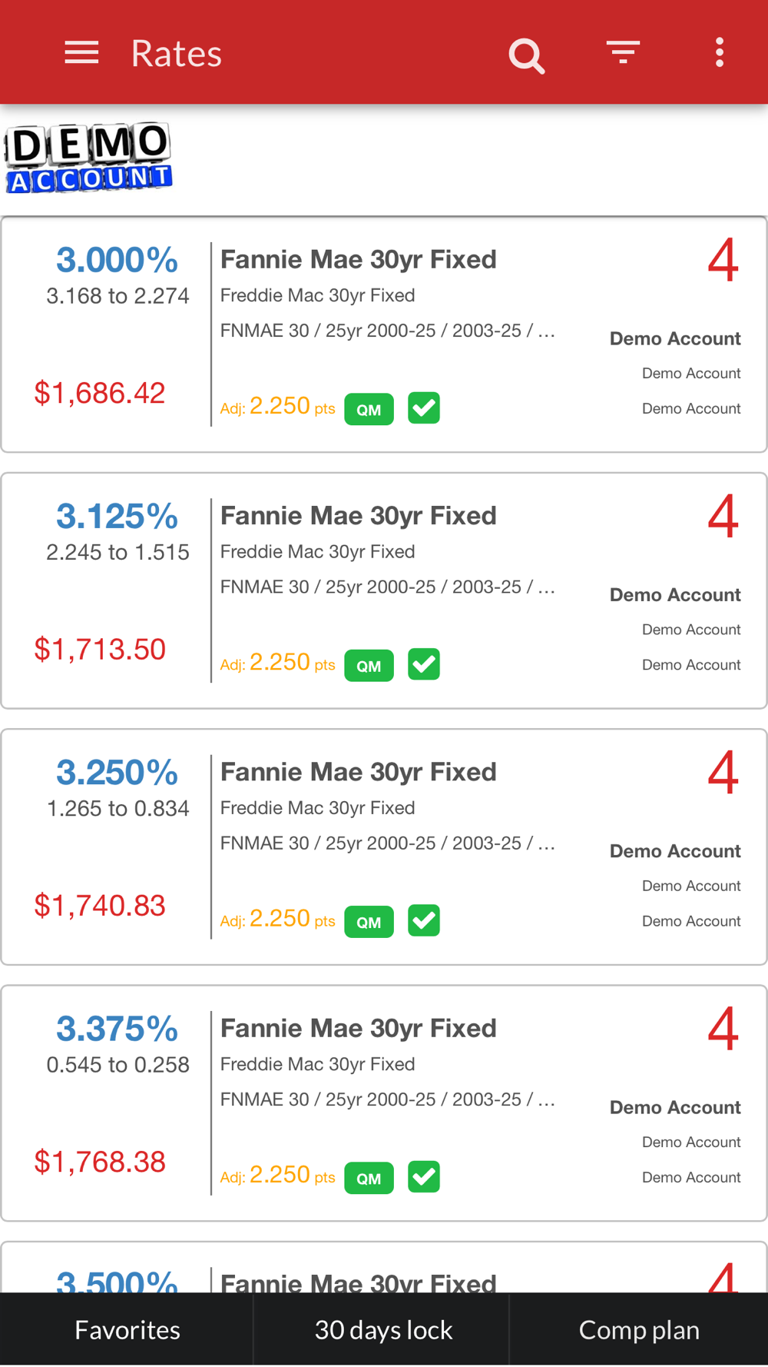
Task: Tap the search magnifier icon
Action: click(526, 55)
